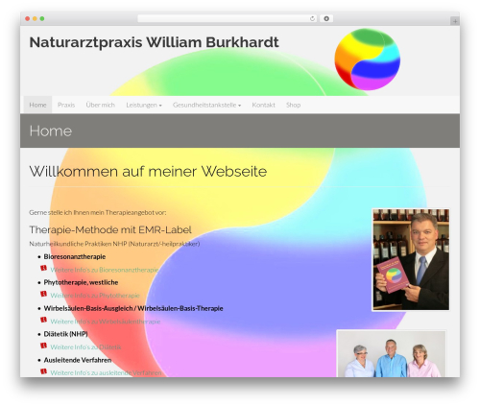Open the Kontakt page
The height and width of the screenshot is (406, 480).
pos(263,105)
